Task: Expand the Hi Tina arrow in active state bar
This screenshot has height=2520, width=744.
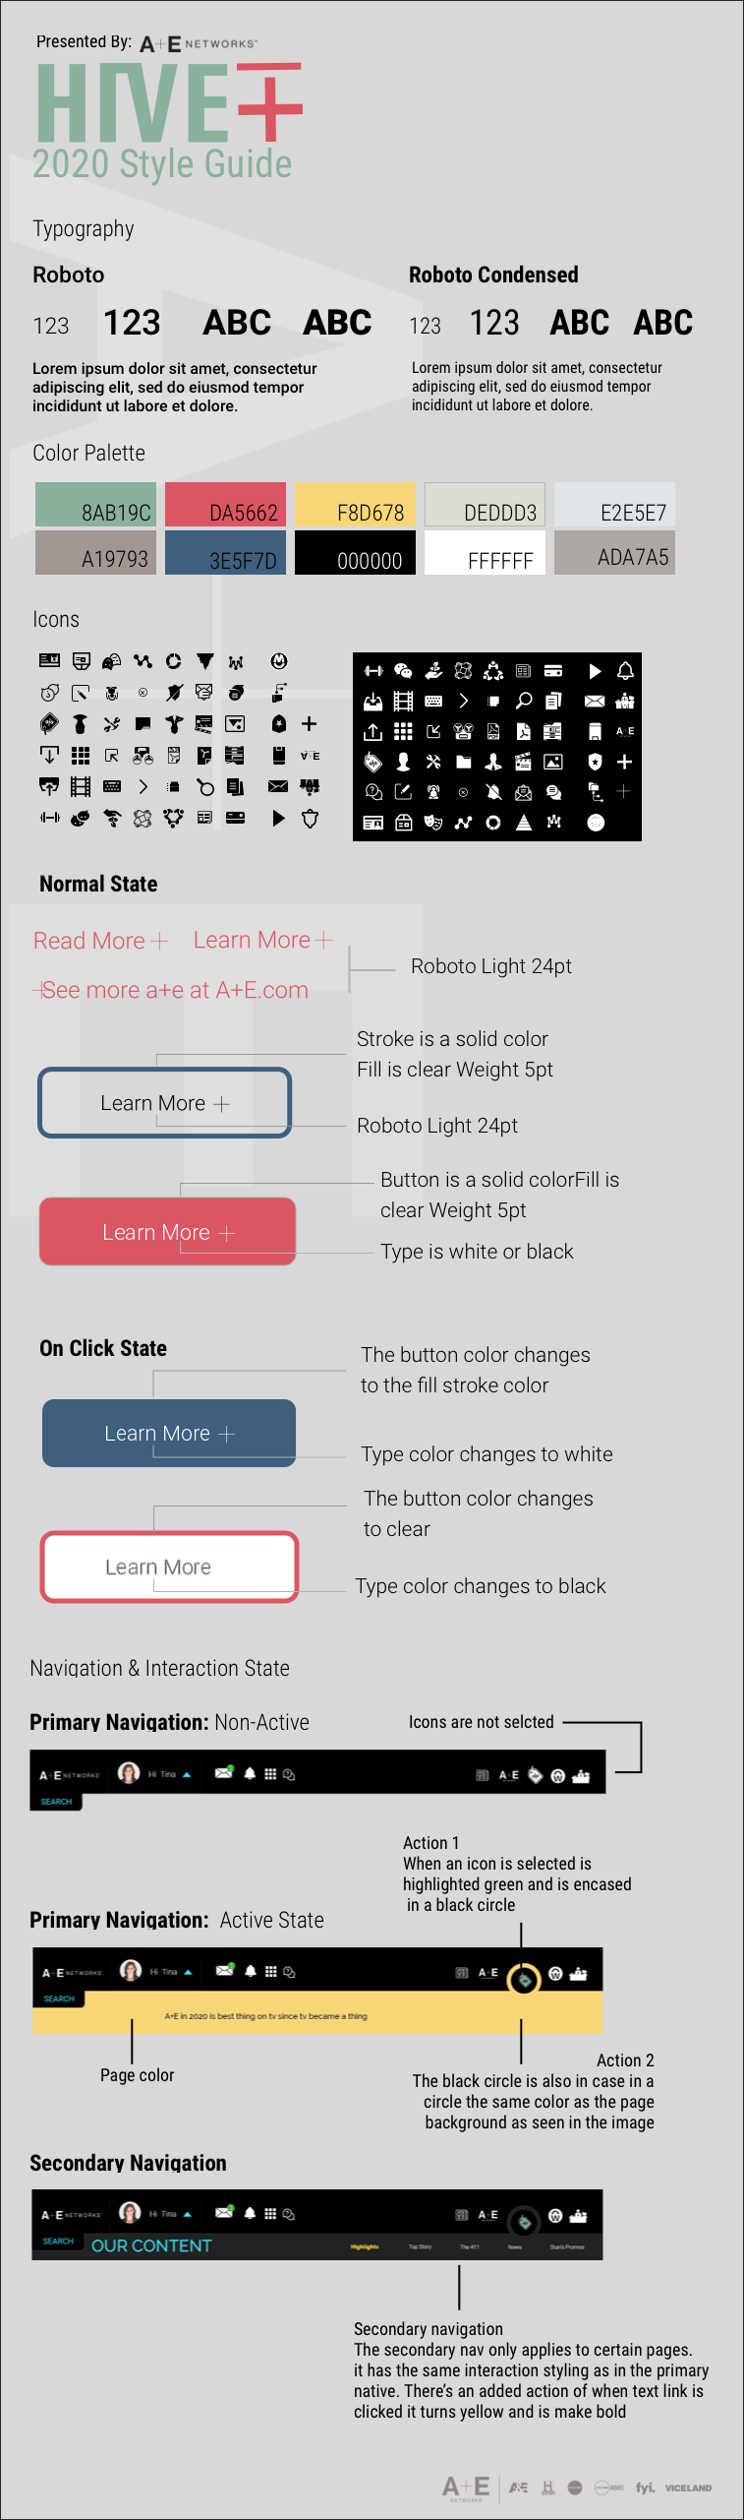Action: (x=188, y=1972)
